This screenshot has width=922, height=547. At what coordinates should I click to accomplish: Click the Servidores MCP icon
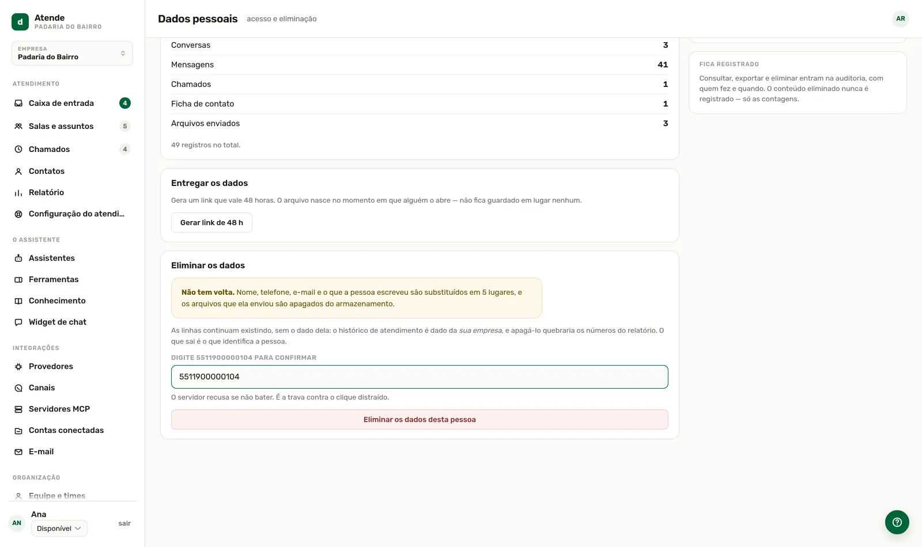point(18,409)
